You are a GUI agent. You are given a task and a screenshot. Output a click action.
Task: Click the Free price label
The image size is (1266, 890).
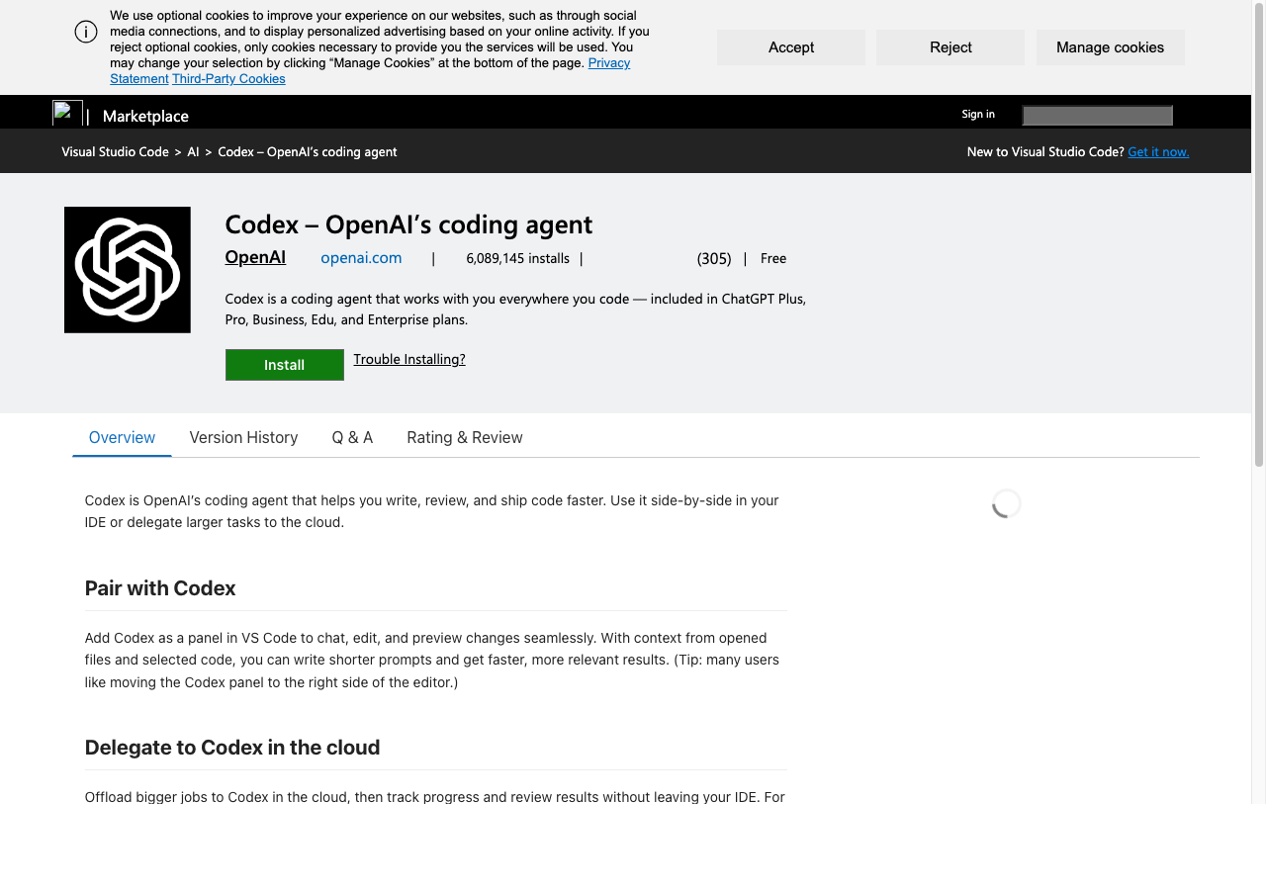click(773, 259)
